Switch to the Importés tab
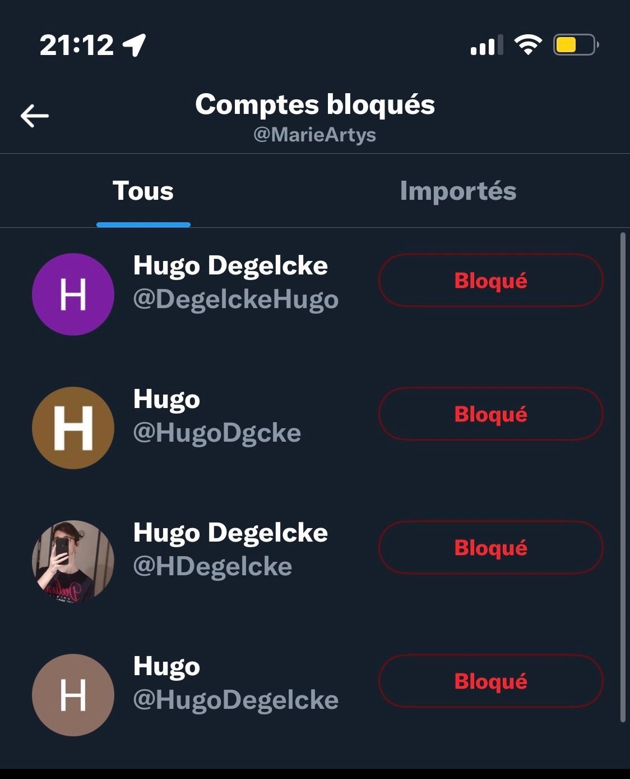The height and width of the screenshot is (779, 630). click(458, 191)
